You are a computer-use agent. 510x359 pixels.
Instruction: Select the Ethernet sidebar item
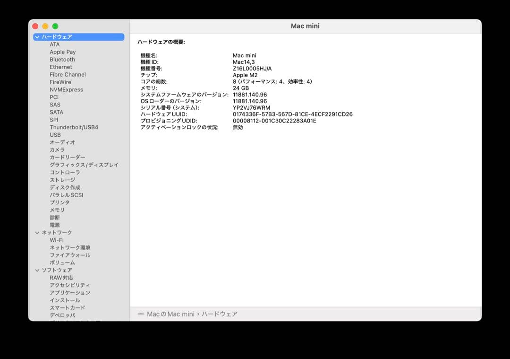pyautogui.click(x=61, y=67)
